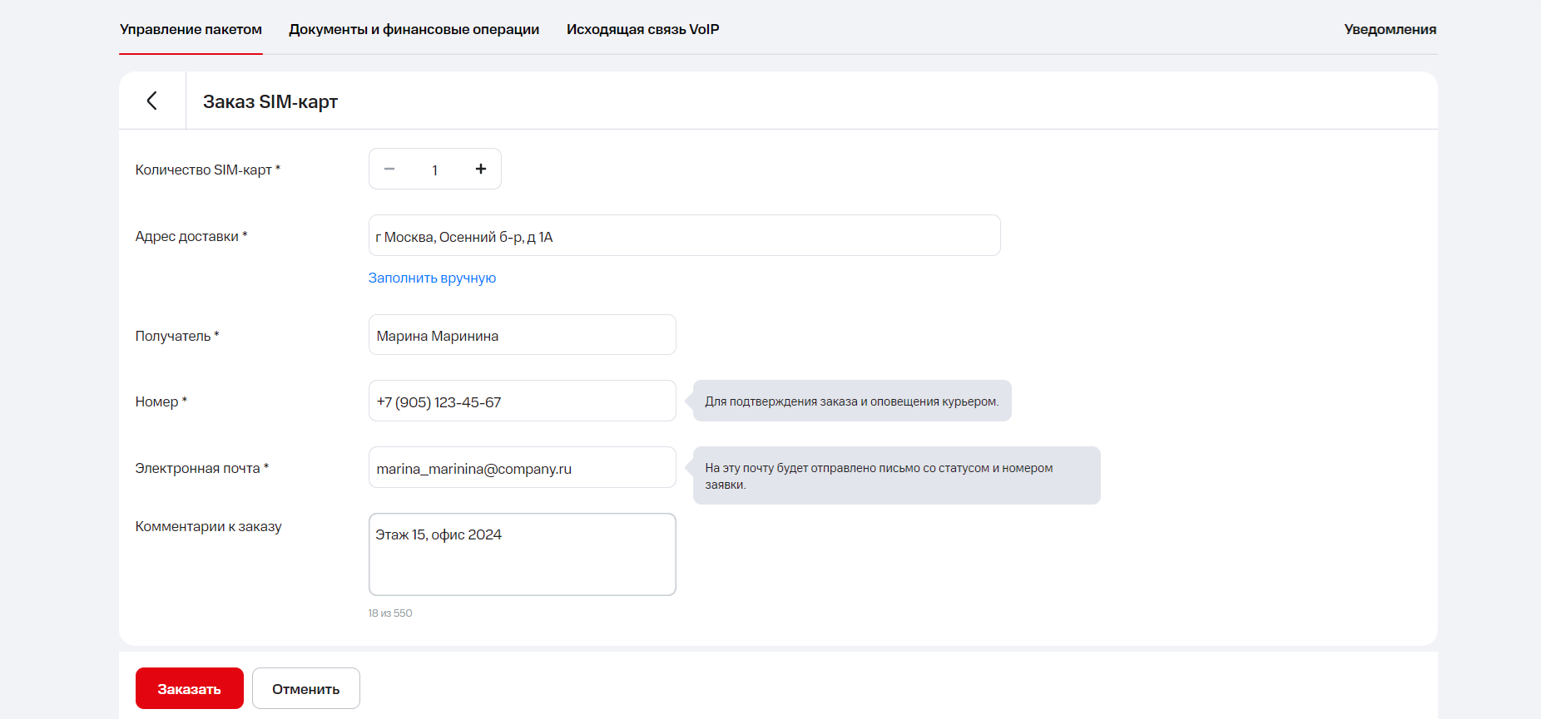The height and width of the screenshot is (719, 1541).
Task: Click the SIM card quantity value
Action: pyautogui.click(x=434, y=170)
